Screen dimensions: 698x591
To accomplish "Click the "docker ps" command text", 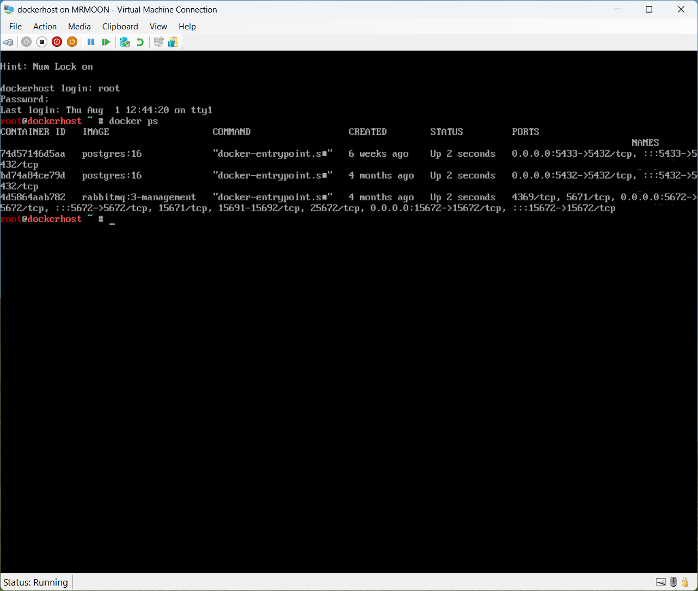I will 133,121.
